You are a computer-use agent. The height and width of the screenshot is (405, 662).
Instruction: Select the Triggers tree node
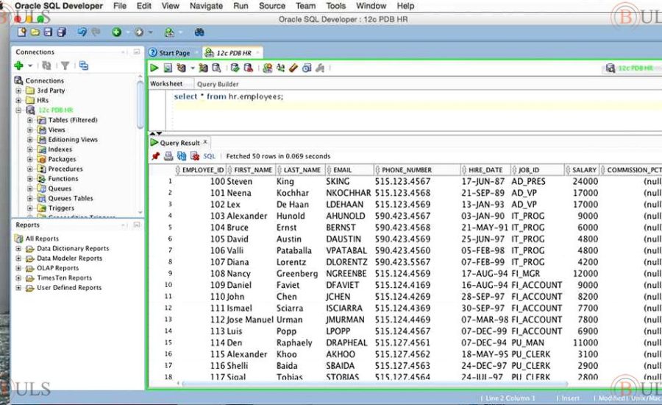point(61,208)
